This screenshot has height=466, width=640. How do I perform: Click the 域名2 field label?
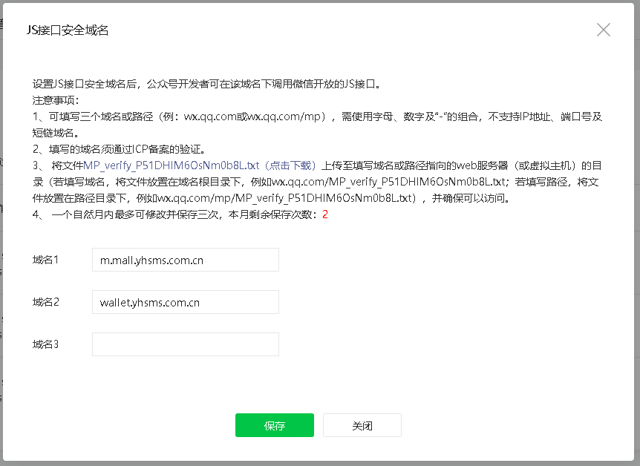coord(45,303)
